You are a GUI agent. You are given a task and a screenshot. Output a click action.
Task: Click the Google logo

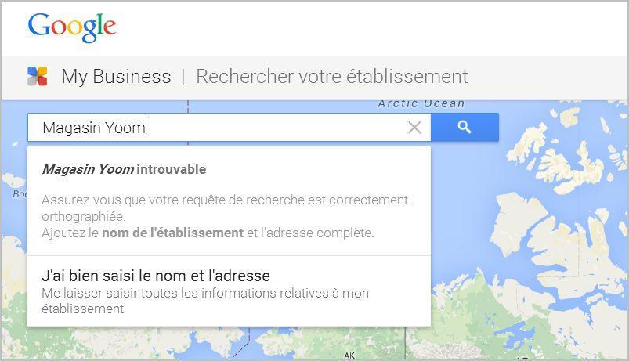pyautogui.click(x=72, y=27)
